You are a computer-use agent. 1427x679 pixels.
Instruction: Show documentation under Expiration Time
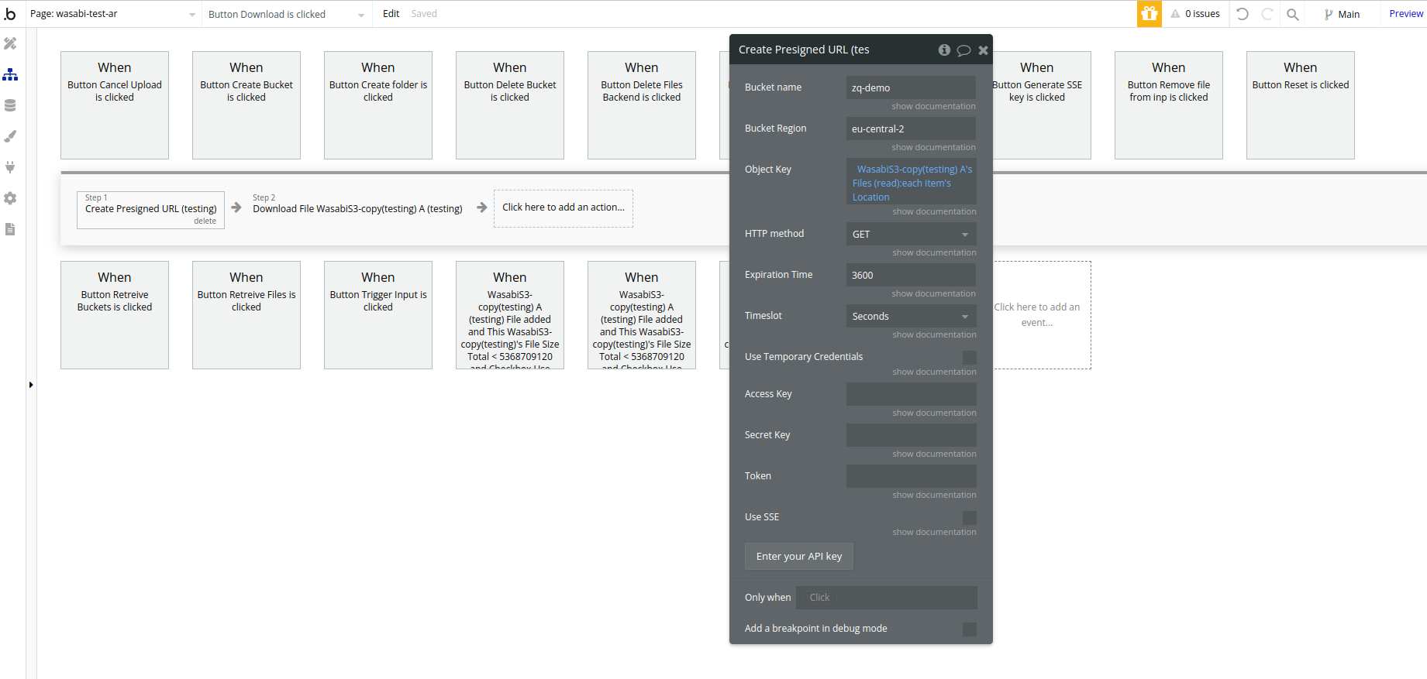click(x=933, y=293)
